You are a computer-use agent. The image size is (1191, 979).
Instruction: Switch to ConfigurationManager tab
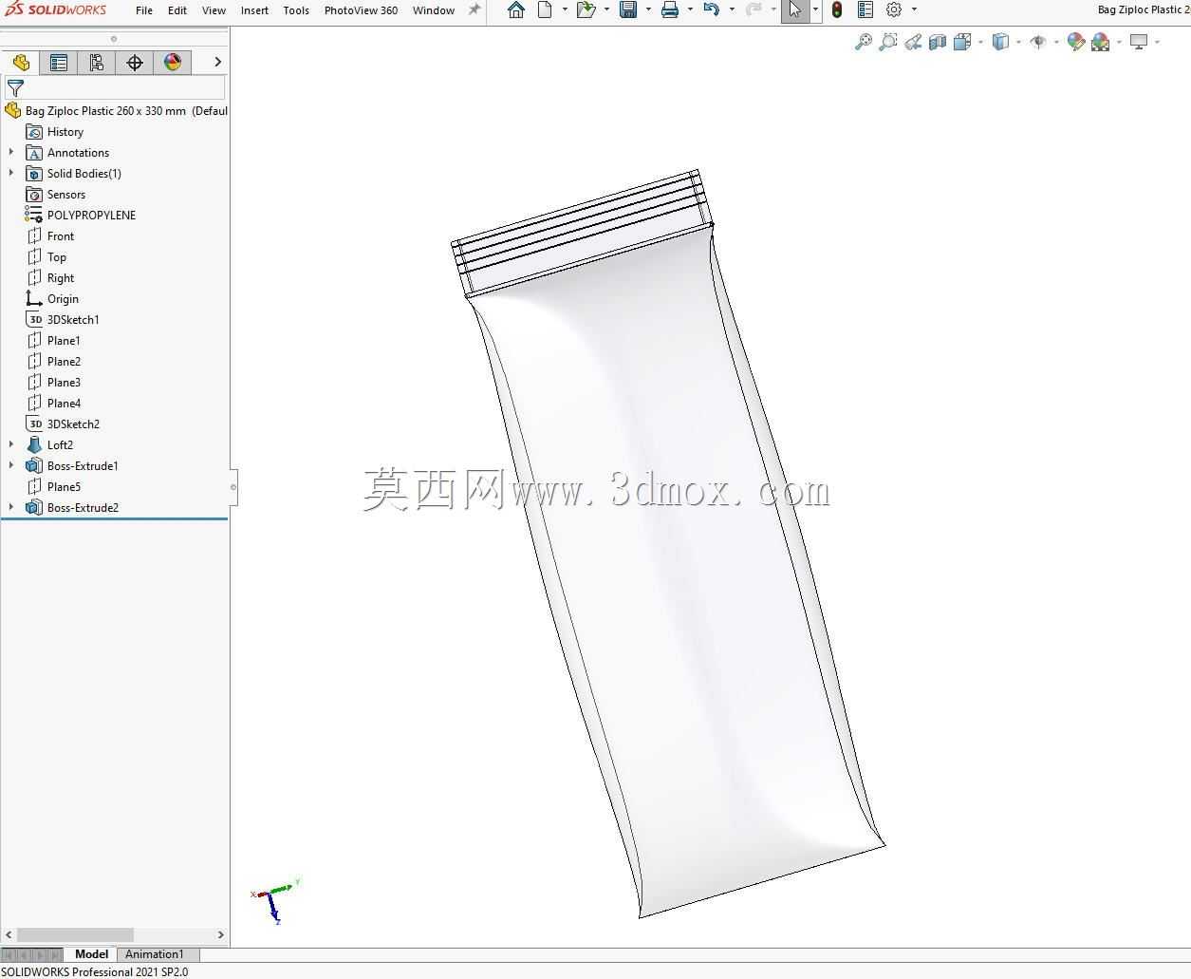tap(97, 63)
